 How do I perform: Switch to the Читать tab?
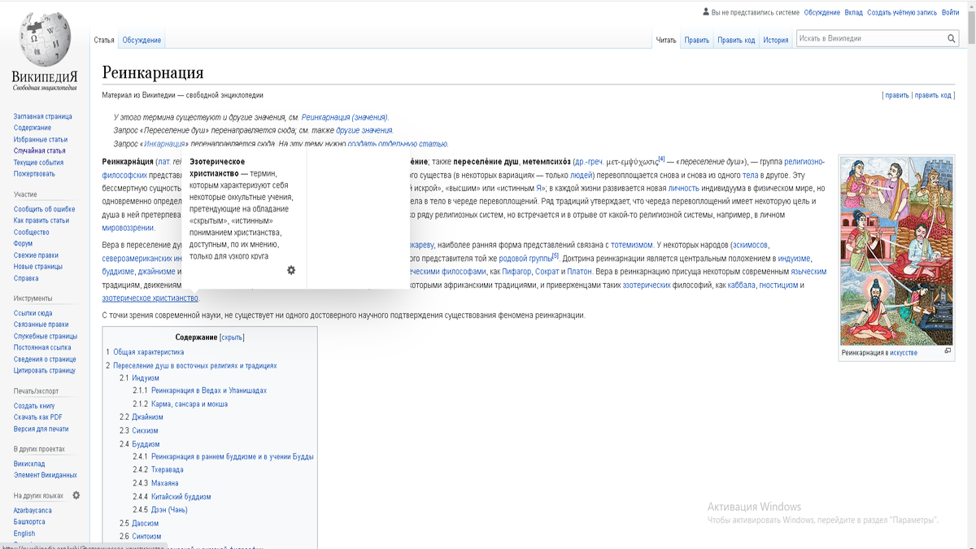pyautogui.click(x=666, y=40)
